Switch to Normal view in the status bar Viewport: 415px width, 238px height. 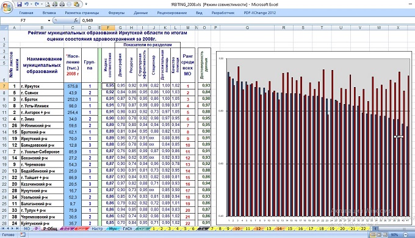[373, 234]
